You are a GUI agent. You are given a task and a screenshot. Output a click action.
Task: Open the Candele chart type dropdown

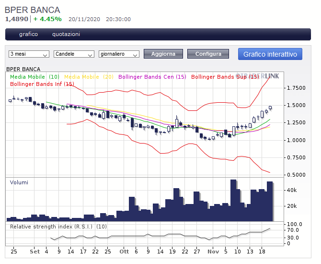point(74,54)
